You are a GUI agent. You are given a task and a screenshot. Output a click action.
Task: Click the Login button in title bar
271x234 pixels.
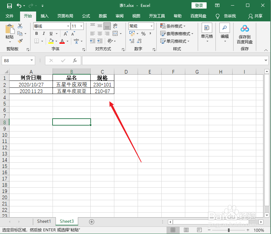pyautogui.click(x=199, y=6)
